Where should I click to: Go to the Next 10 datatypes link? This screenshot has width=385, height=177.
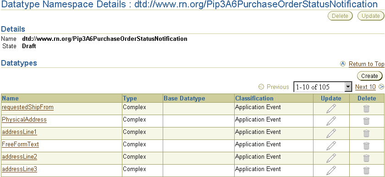(365, 87)
